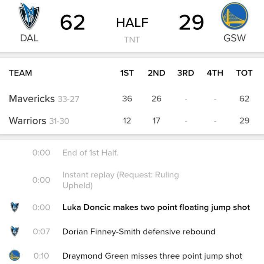
Task: Select Draymond Green missed three pointer play
Action: 152,256
